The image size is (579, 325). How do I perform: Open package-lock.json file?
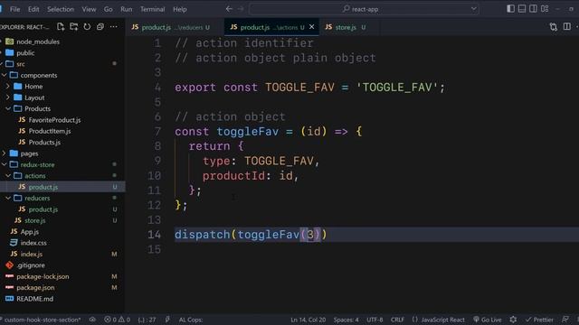[x=43, y=276]
